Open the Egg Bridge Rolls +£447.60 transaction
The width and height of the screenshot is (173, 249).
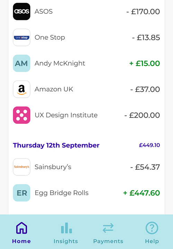click(86, 193)
